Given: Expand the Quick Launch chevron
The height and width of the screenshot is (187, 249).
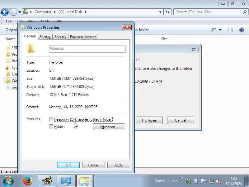Looking at the screenshot, I should pyautogui.click(x=181, y=177).
